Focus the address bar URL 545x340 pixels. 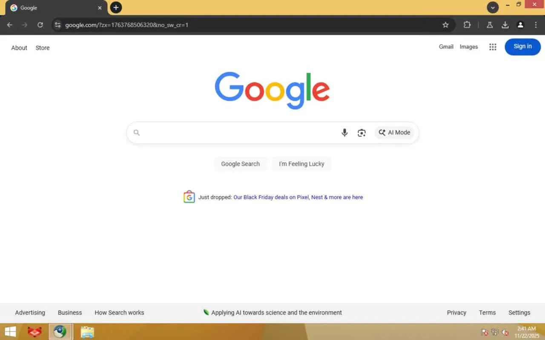[126, 25]
